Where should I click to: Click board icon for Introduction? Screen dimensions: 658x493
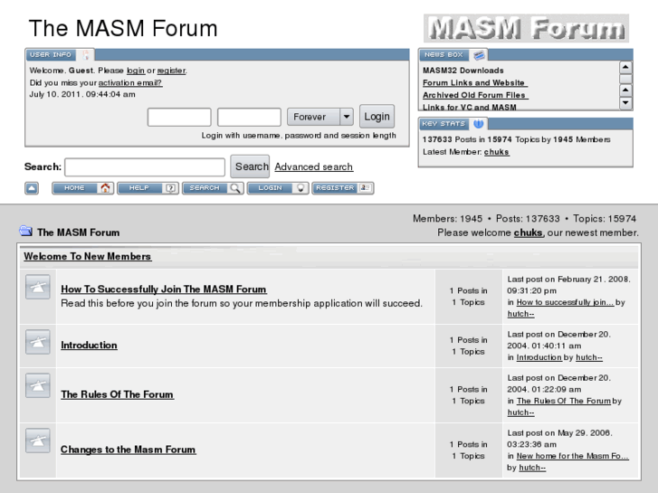tap(38, 342)
